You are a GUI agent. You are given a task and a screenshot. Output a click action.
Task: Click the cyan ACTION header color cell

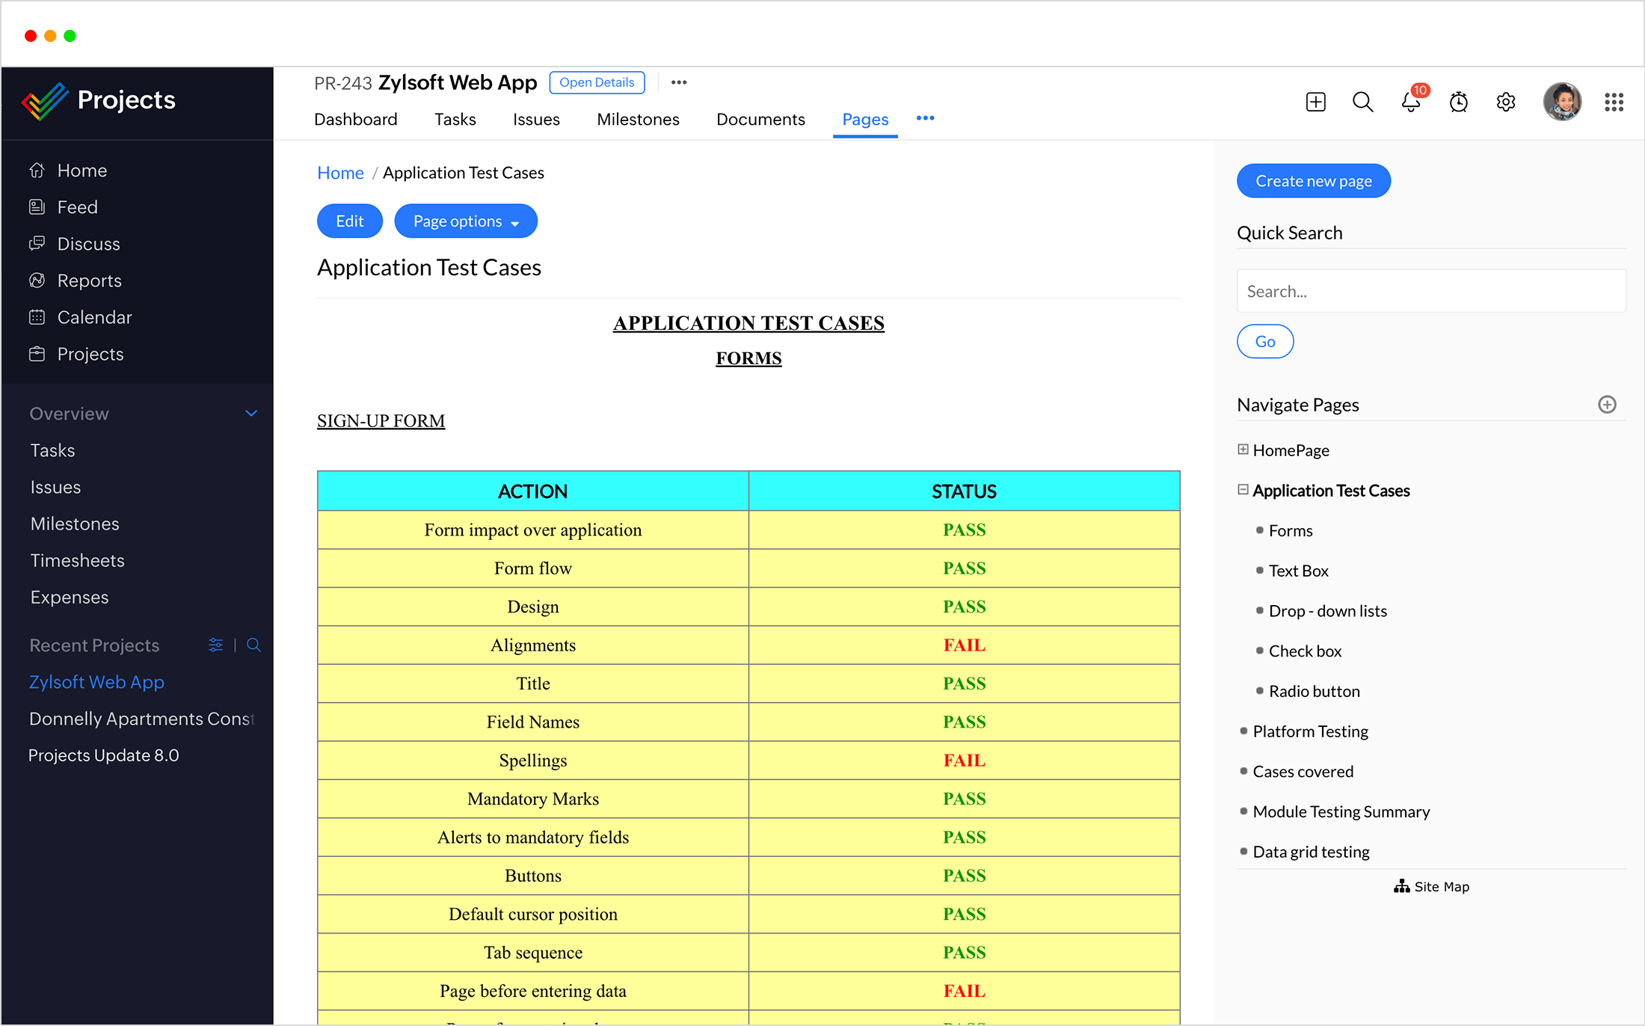[x=532, y=489]
